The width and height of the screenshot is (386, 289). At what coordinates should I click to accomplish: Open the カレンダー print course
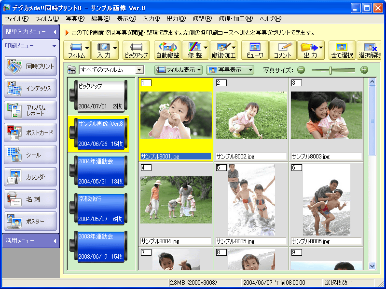pyautogui.click(x=30, y=177)
